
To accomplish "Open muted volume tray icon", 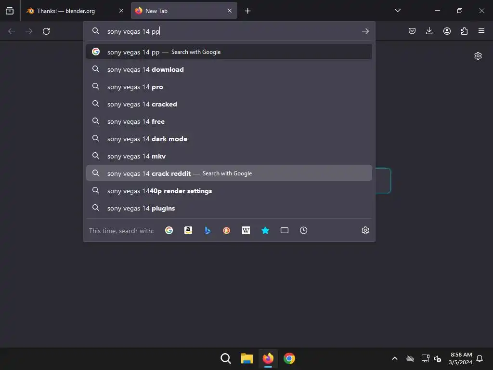I will point(438,358).
